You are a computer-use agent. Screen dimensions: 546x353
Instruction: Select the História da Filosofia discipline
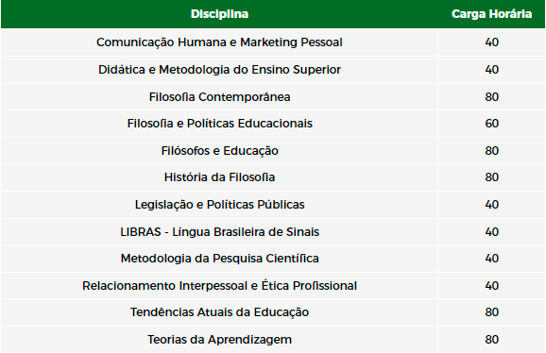click(219, 177)
